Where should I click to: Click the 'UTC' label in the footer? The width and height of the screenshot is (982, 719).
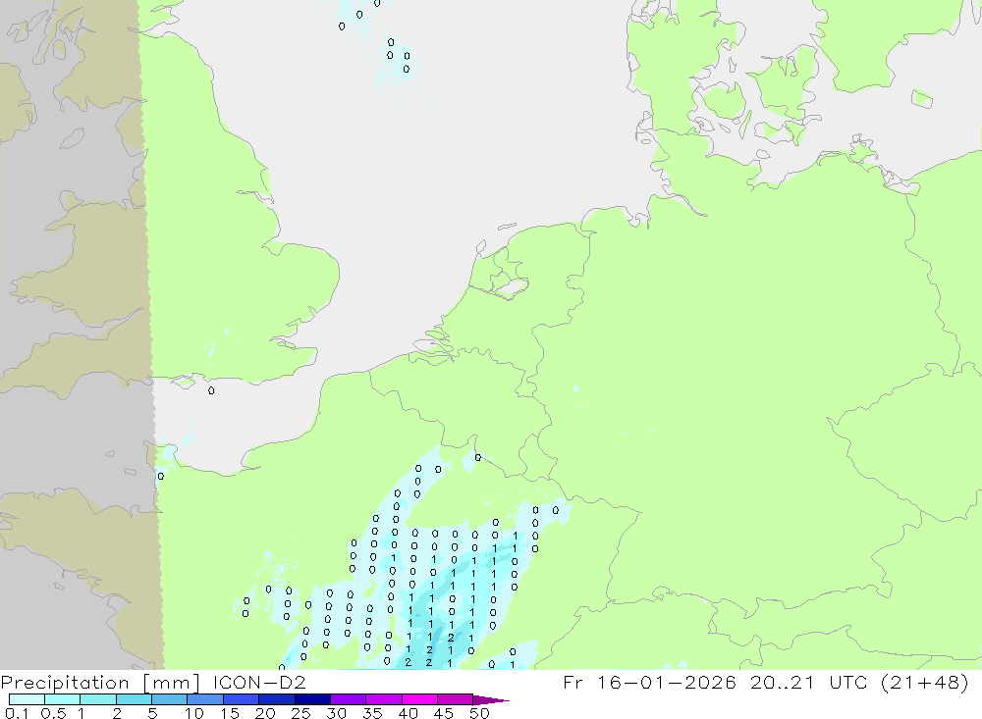(849, 682)
